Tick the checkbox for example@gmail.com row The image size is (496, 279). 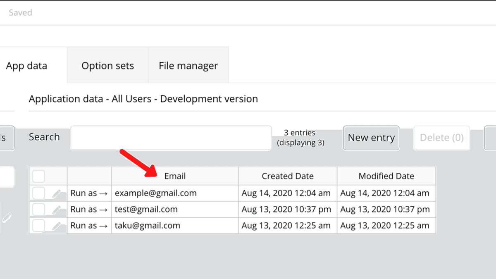point(39,193)
